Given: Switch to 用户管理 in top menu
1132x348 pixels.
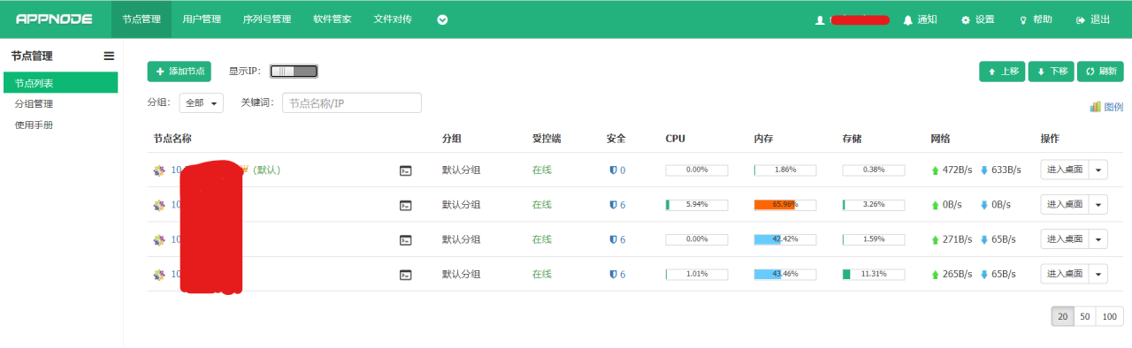Looking at the screenshot, I should [202, 19].
